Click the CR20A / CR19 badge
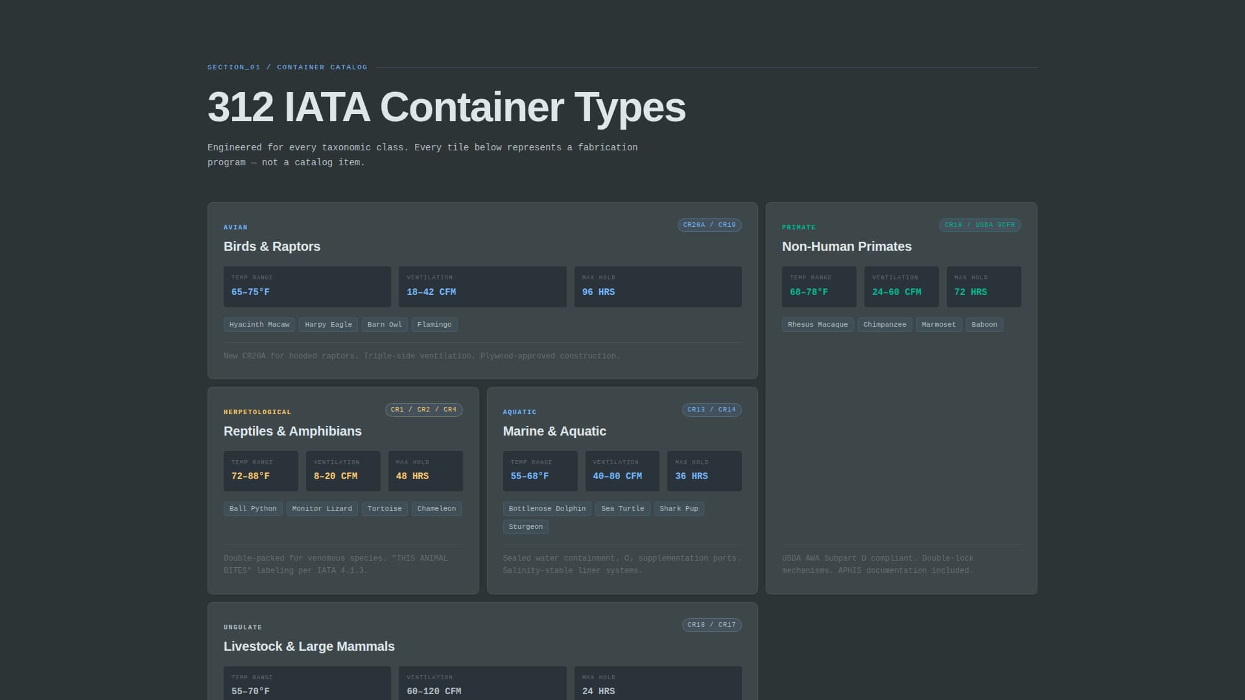The image size is (1245, 700). click(709, 225)
